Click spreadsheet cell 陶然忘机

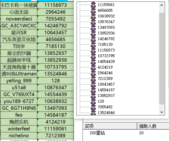pyautogui.click(x=19, y=122)
